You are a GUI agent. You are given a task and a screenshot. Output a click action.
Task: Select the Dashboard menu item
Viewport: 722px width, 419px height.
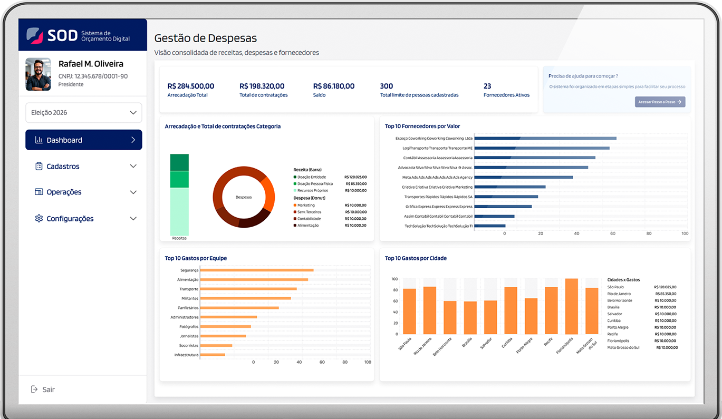click(84, 140)
